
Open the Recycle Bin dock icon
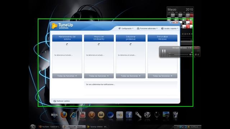coord(175,115)
